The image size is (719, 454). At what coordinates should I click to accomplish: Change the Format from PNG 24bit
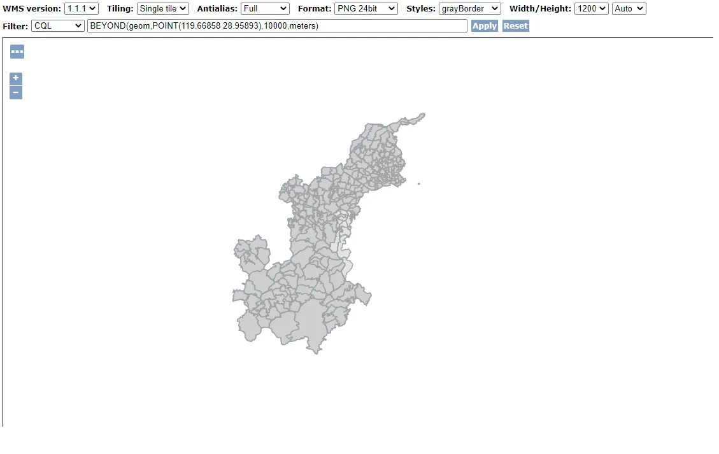366,9
